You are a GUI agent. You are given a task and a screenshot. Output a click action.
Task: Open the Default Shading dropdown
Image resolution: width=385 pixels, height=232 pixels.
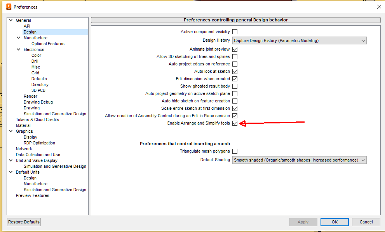pos(299,160)
